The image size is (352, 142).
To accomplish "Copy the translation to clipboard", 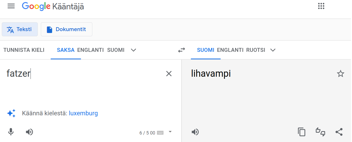I will tap(302, 132).
